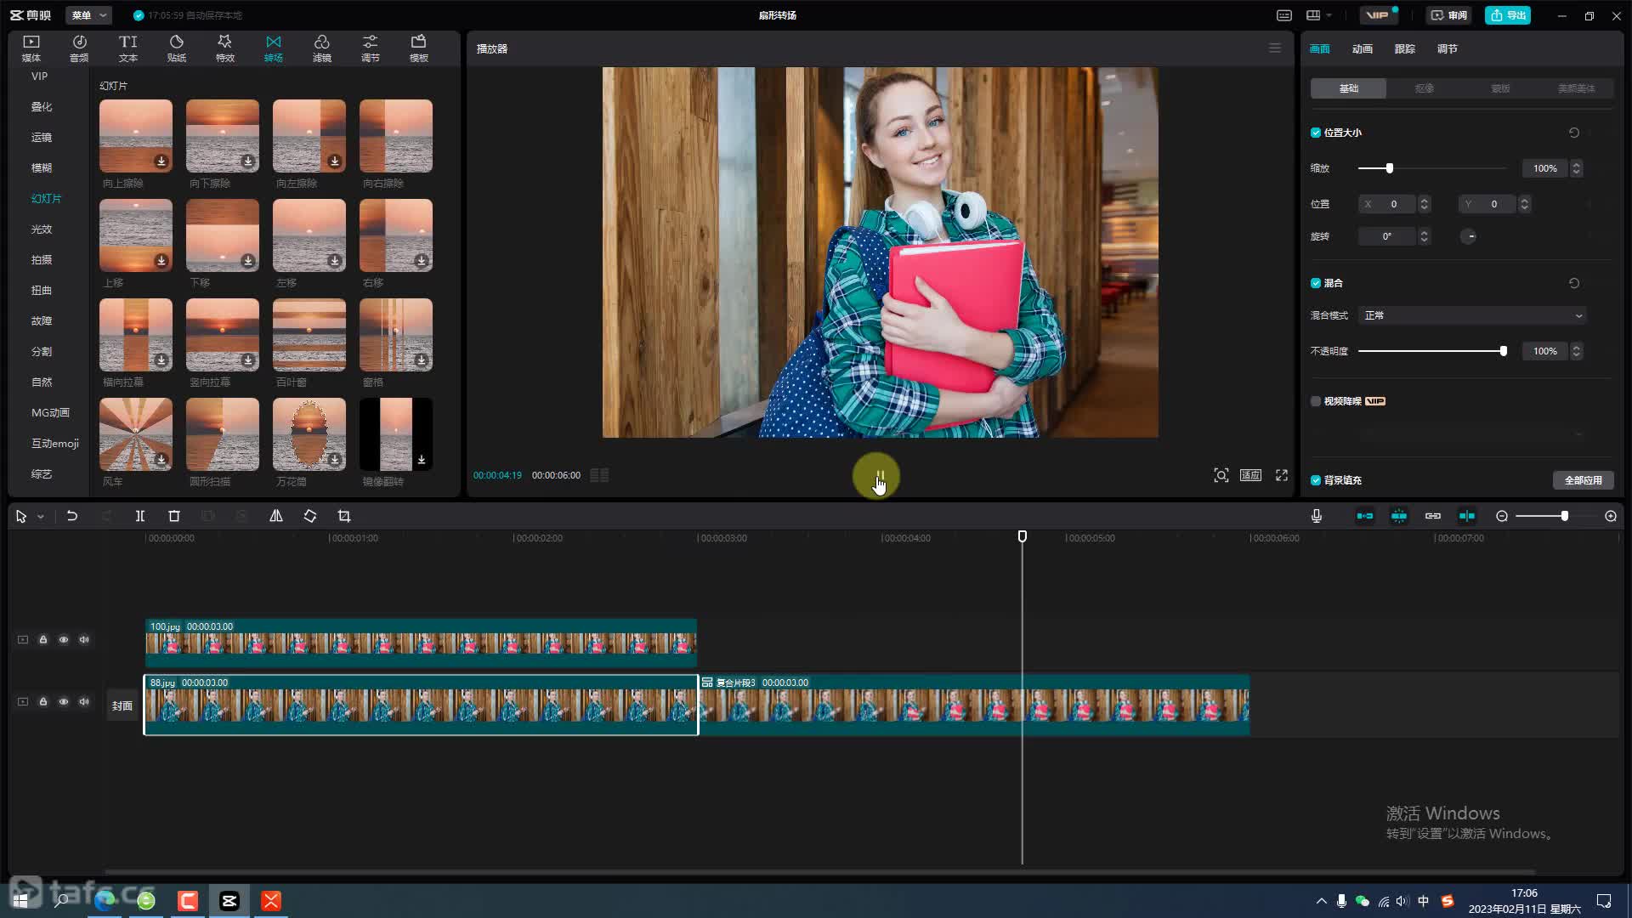The width and height of the screenshot is (1632, 918).
Task: Click the VIP badge button in title bar
Action: click(x=1379, y=15)
